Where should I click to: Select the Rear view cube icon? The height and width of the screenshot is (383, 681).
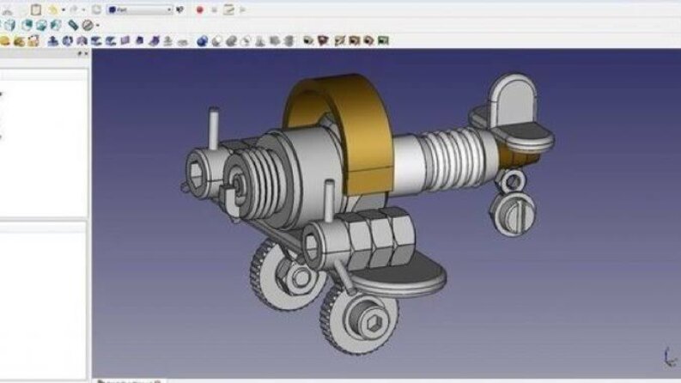coord(27,25)
